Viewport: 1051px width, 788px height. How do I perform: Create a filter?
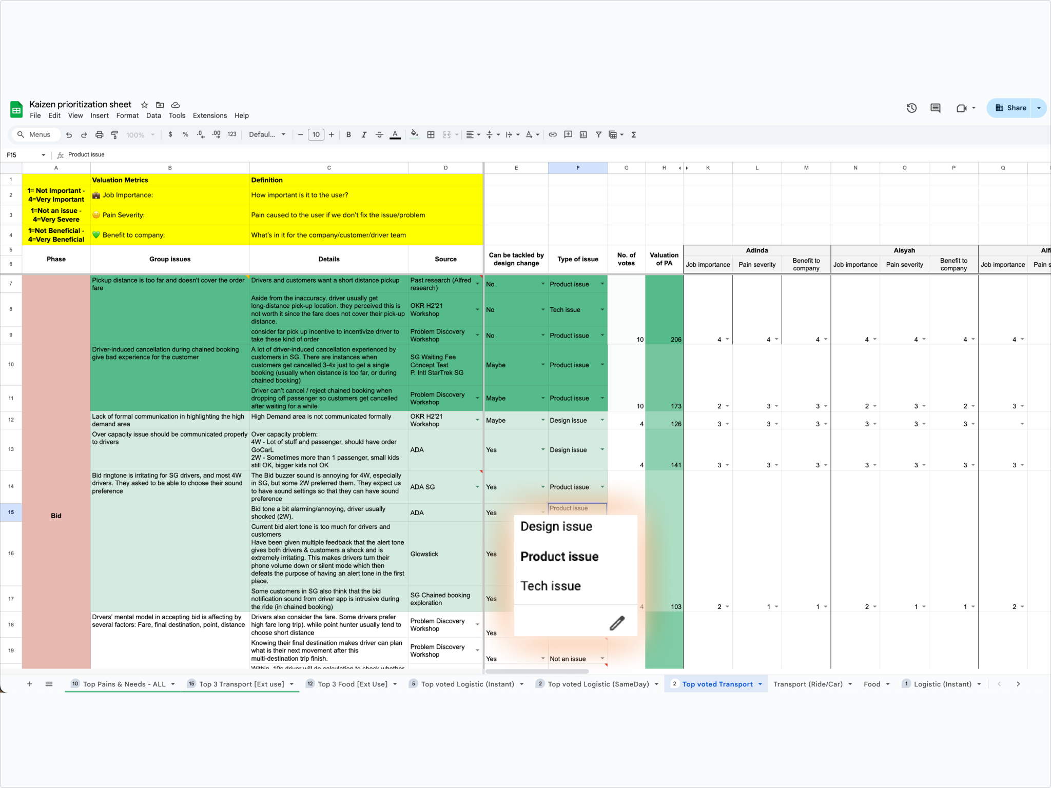tap(598, 134)
